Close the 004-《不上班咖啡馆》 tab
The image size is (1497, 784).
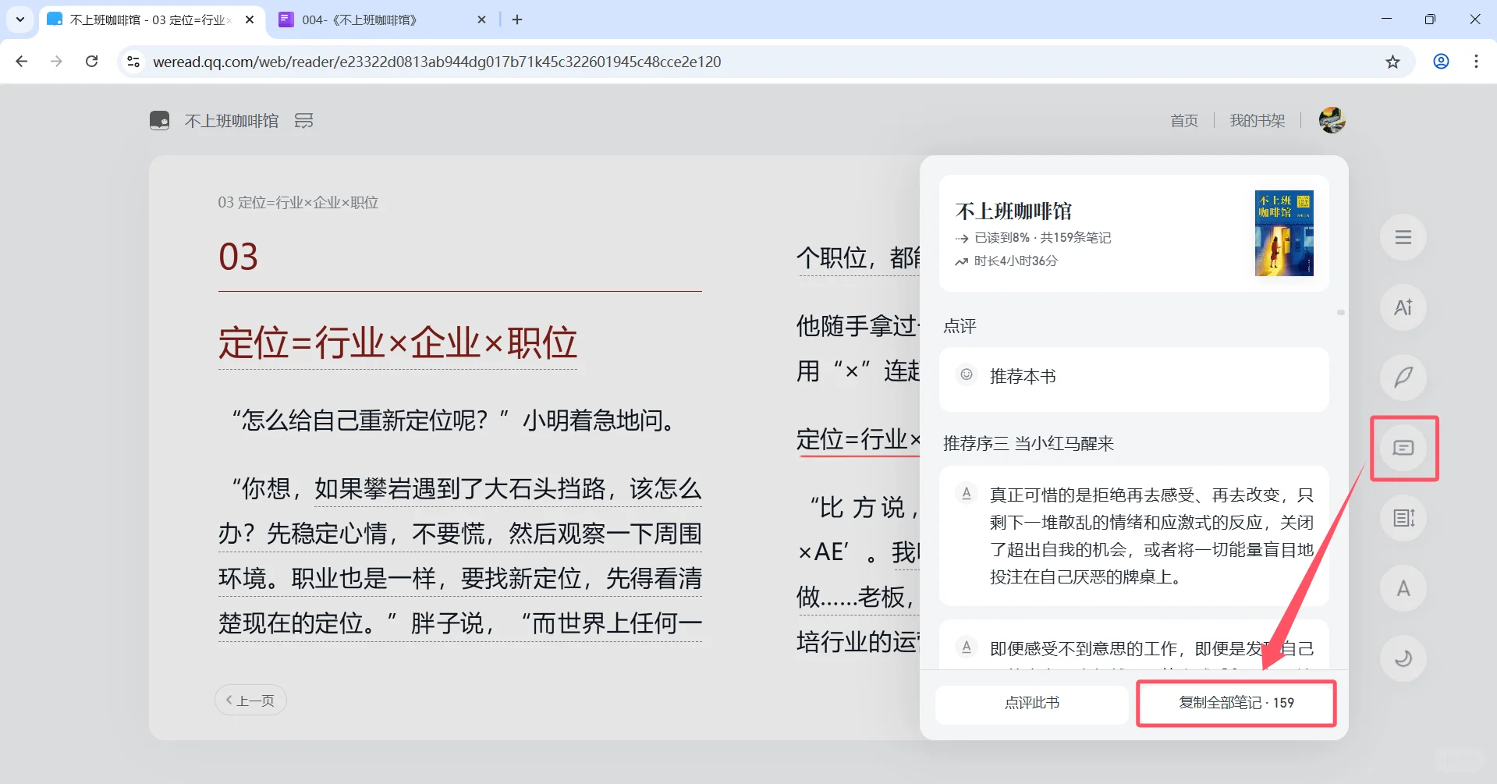tap(482, 20)
